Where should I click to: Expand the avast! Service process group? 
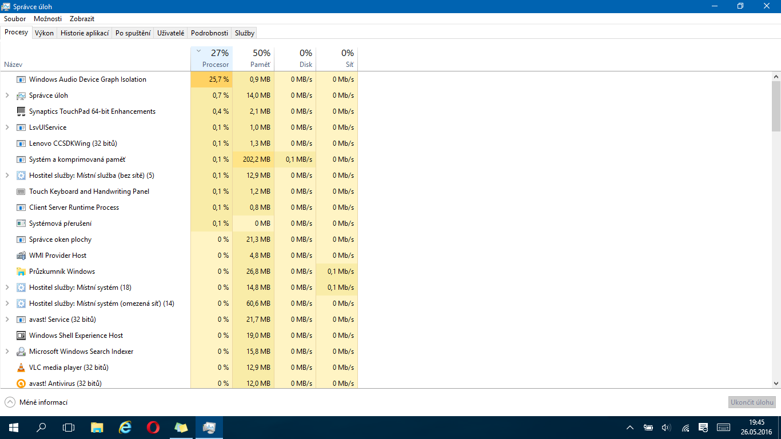click(7, 320)
